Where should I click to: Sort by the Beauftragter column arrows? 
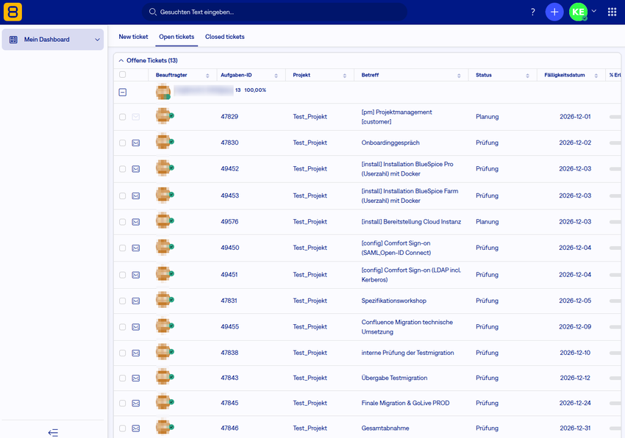[x=207, y=75]
